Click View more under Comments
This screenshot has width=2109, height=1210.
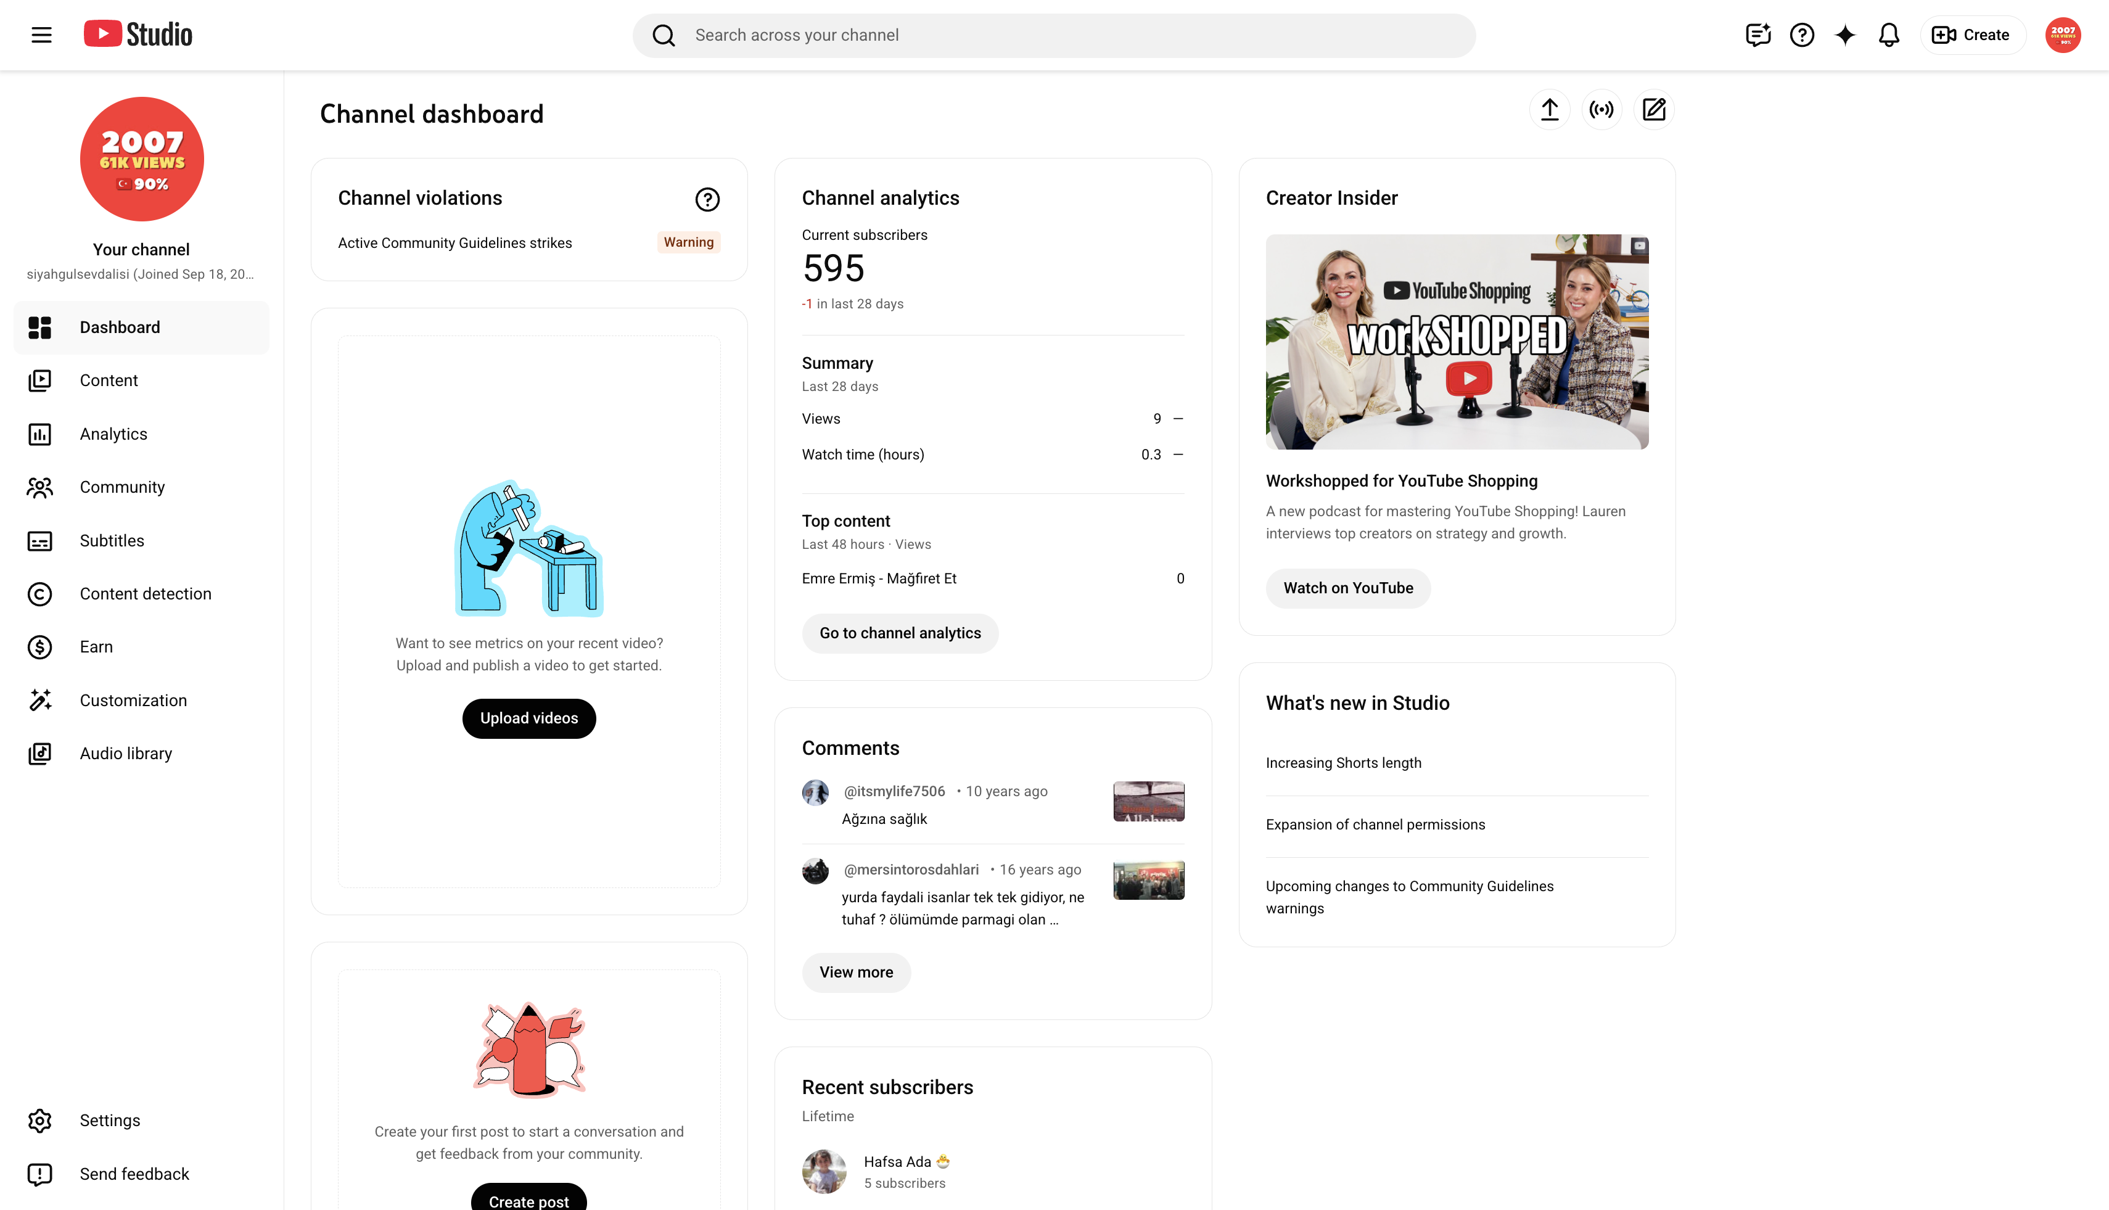[x=856, y=973]
